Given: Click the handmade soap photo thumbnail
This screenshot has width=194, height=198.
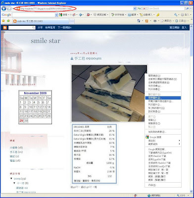Looking at the screenshot, I should tap(109, 93).
